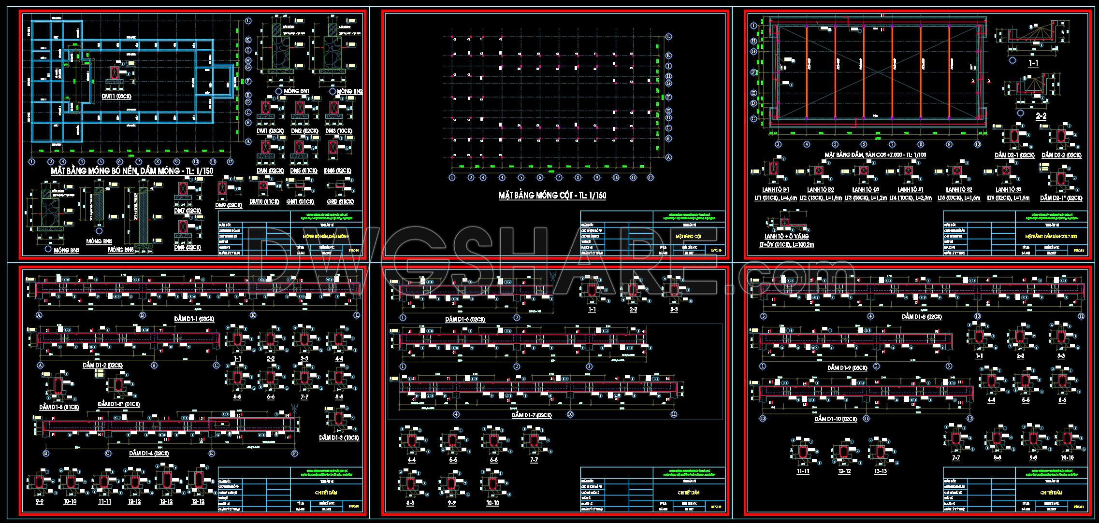Select the yellow MẶT BẰNG CỘT title block text
This screenshot has height=523, width=1099.
click(x=688, y=237)
